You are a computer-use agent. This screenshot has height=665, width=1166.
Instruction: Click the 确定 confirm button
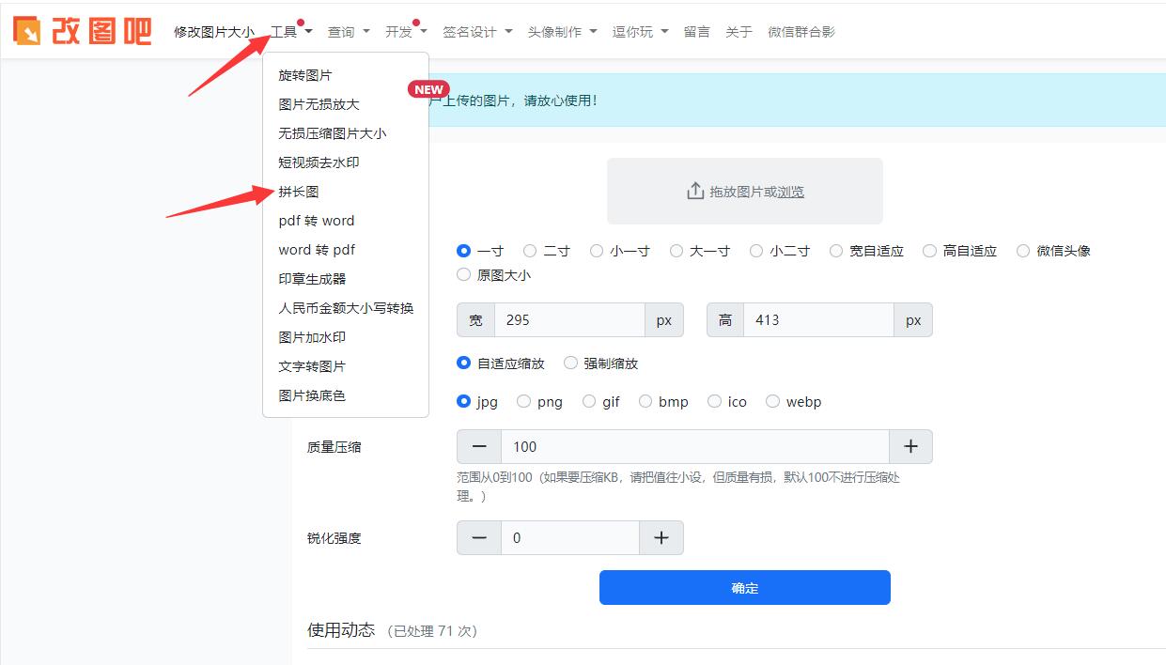point(744,587)
